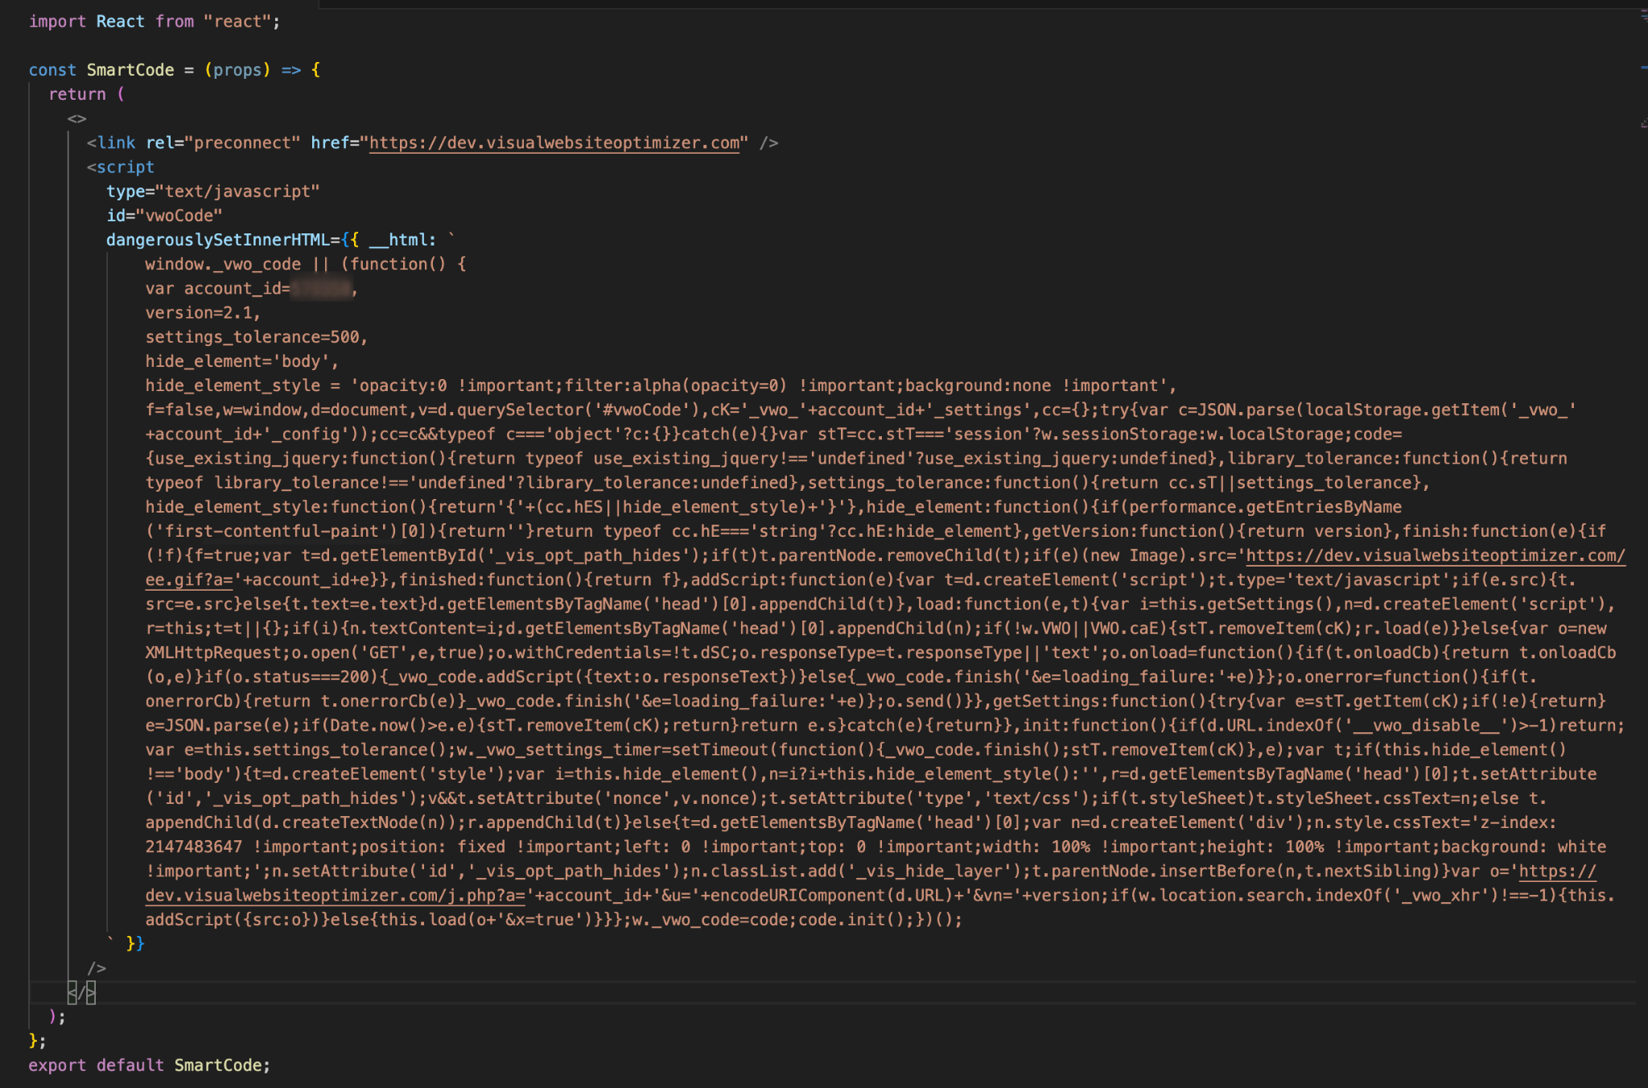Click the opening fragment tag <>

tap(77, 118)
